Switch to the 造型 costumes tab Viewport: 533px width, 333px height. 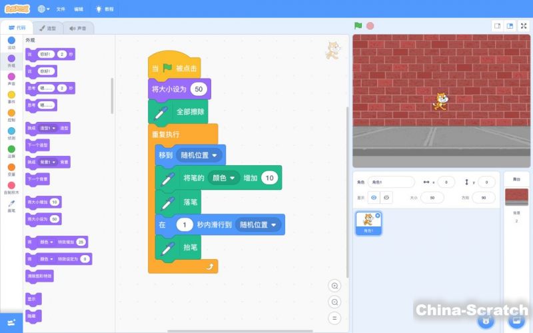(47, 28)
